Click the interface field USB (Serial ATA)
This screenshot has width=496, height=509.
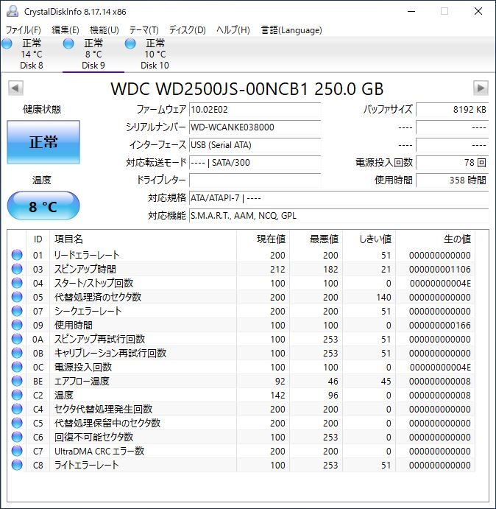point(255,145)
